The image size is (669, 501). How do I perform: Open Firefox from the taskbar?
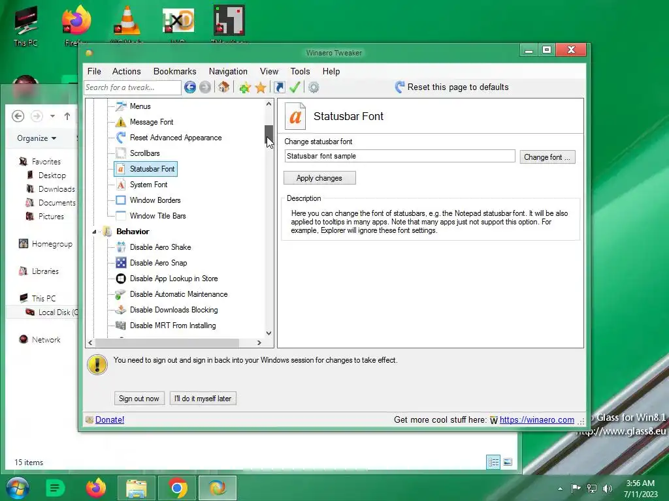96,488
